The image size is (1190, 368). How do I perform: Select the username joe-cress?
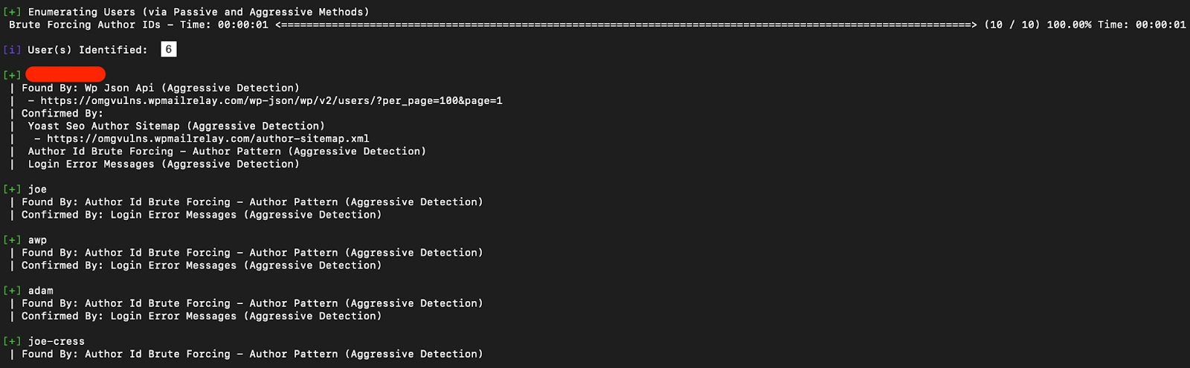pyautogui.click(x=57, y=342)
